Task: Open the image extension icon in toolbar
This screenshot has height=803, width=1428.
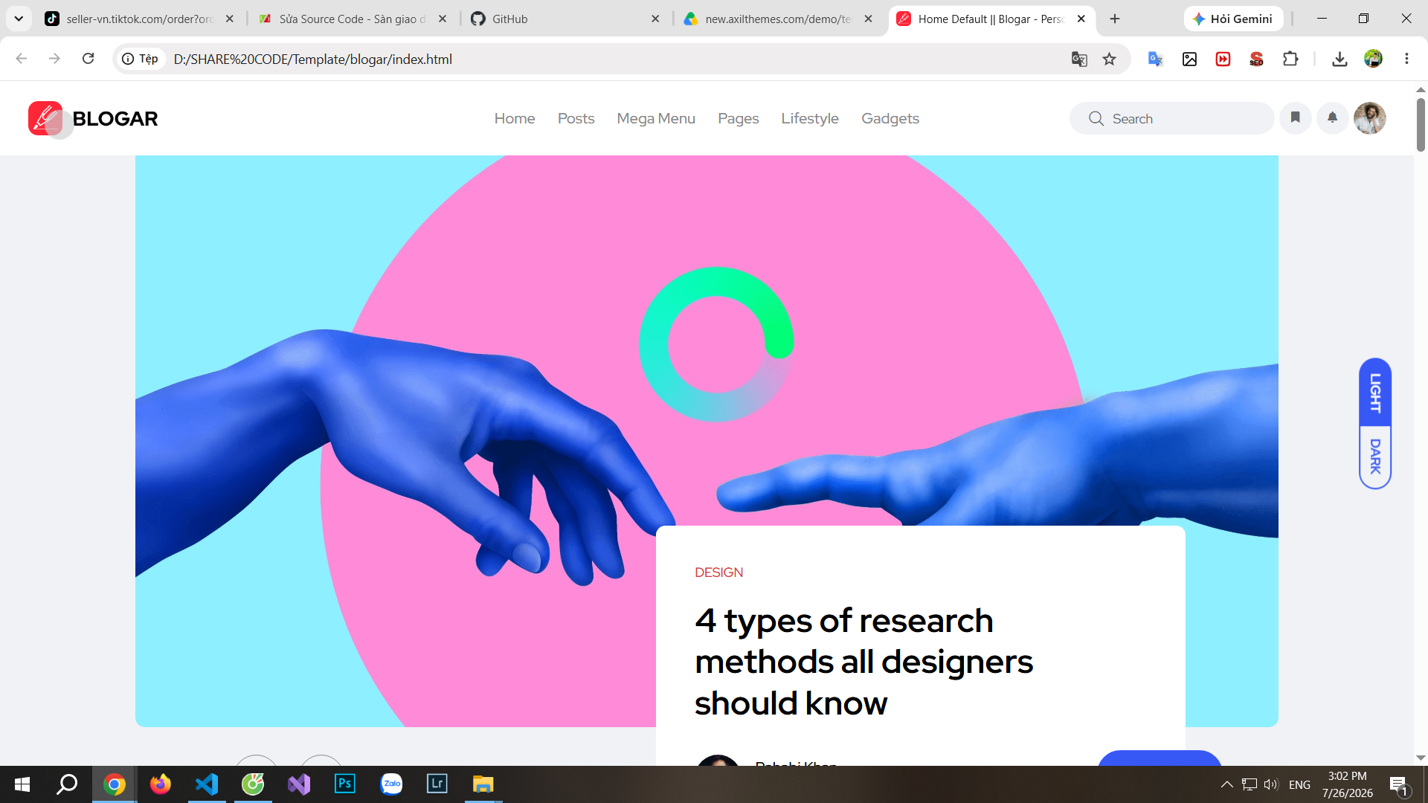Action: [x=1189, y=59]
